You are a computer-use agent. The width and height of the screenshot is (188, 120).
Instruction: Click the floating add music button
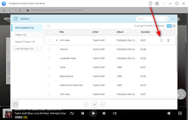[x=181, y=94]
